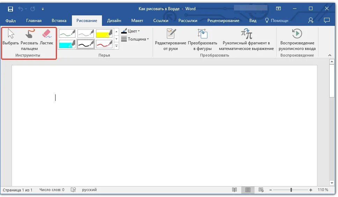Viewport: 338px width, 197px height.
Task: Open the Толщина thickness dropdown
Action: coord(135,39)
